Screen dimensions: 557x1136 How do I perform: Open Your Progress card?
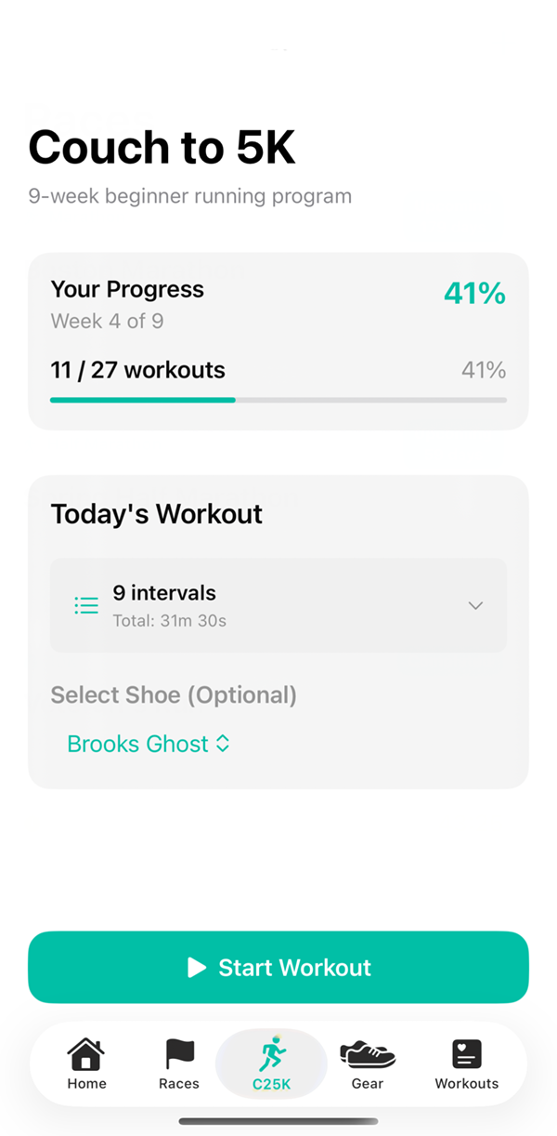click(278, 340)
